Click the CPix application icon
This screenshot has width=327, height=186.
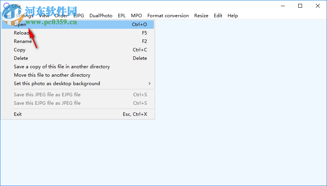click(x=7, y=6)
